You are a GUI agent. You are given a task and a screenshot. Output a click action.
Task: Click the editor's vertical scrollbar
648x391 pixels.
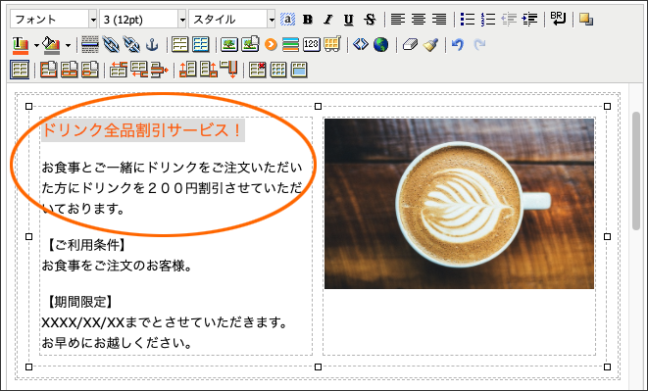point(636,171)
